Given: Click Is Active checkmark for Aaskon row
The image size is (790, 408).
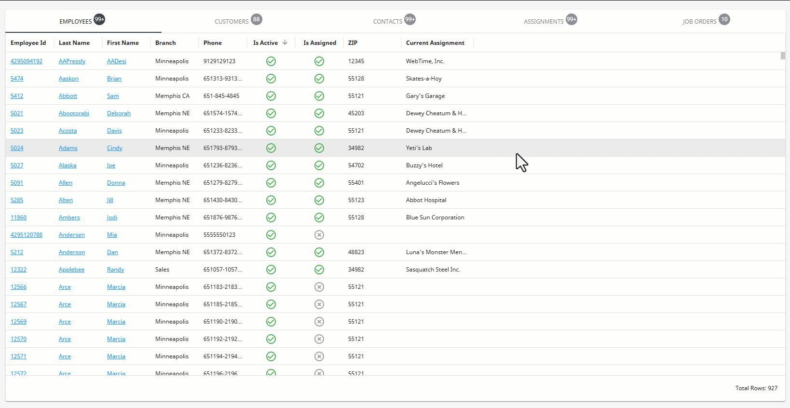Looking at the screenshot, I should 271,79.
